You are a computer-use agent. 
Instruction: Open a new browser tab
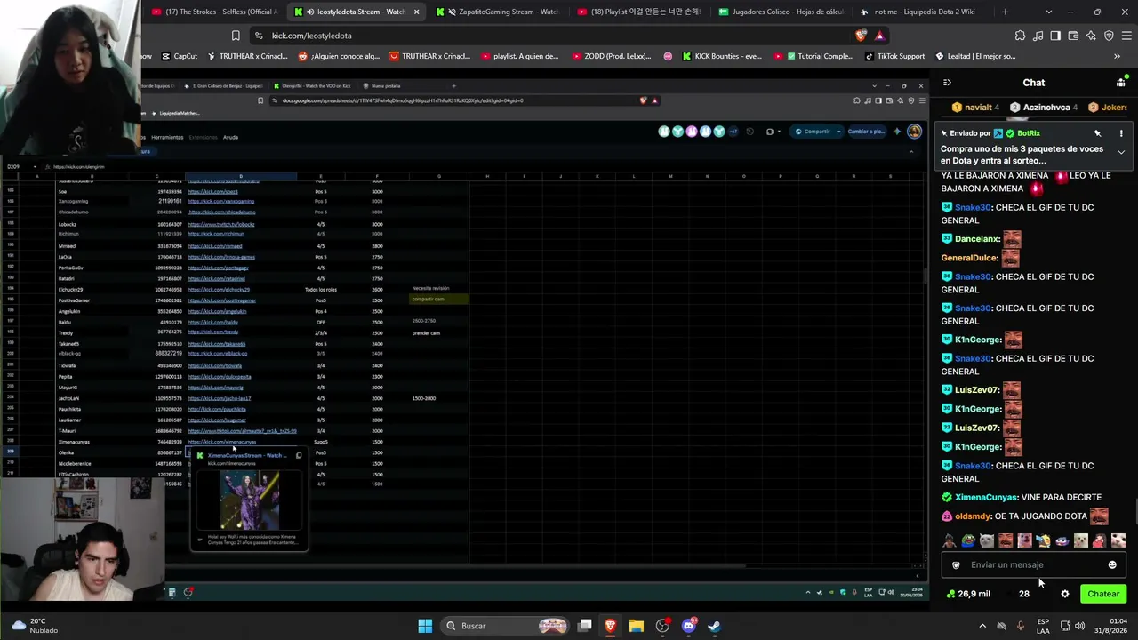pyautogui.click(x=1005, y=12)
